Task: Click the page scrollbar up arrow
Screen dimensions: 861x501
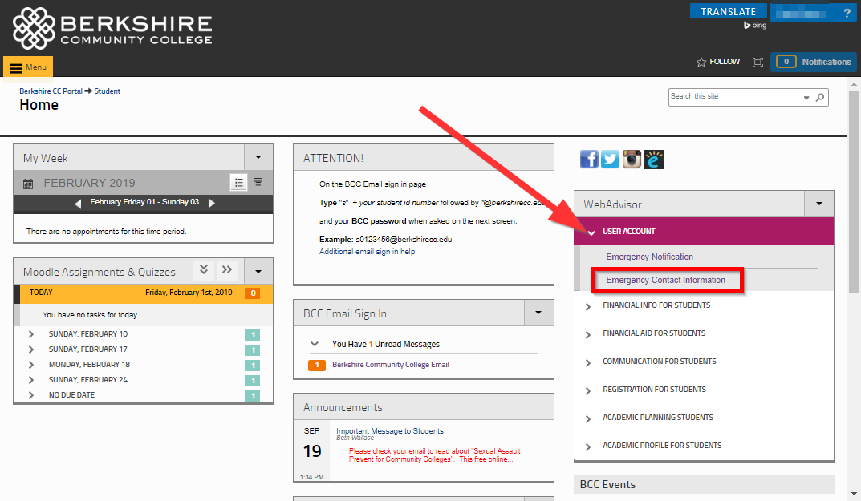Action: pyautogui.click(x=854, y=84)
